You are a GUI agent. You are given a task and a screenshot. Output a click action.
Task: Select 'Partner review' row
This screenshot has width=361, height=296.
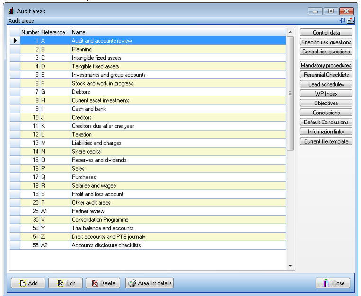pyautogui.click(x=148, y=211)
